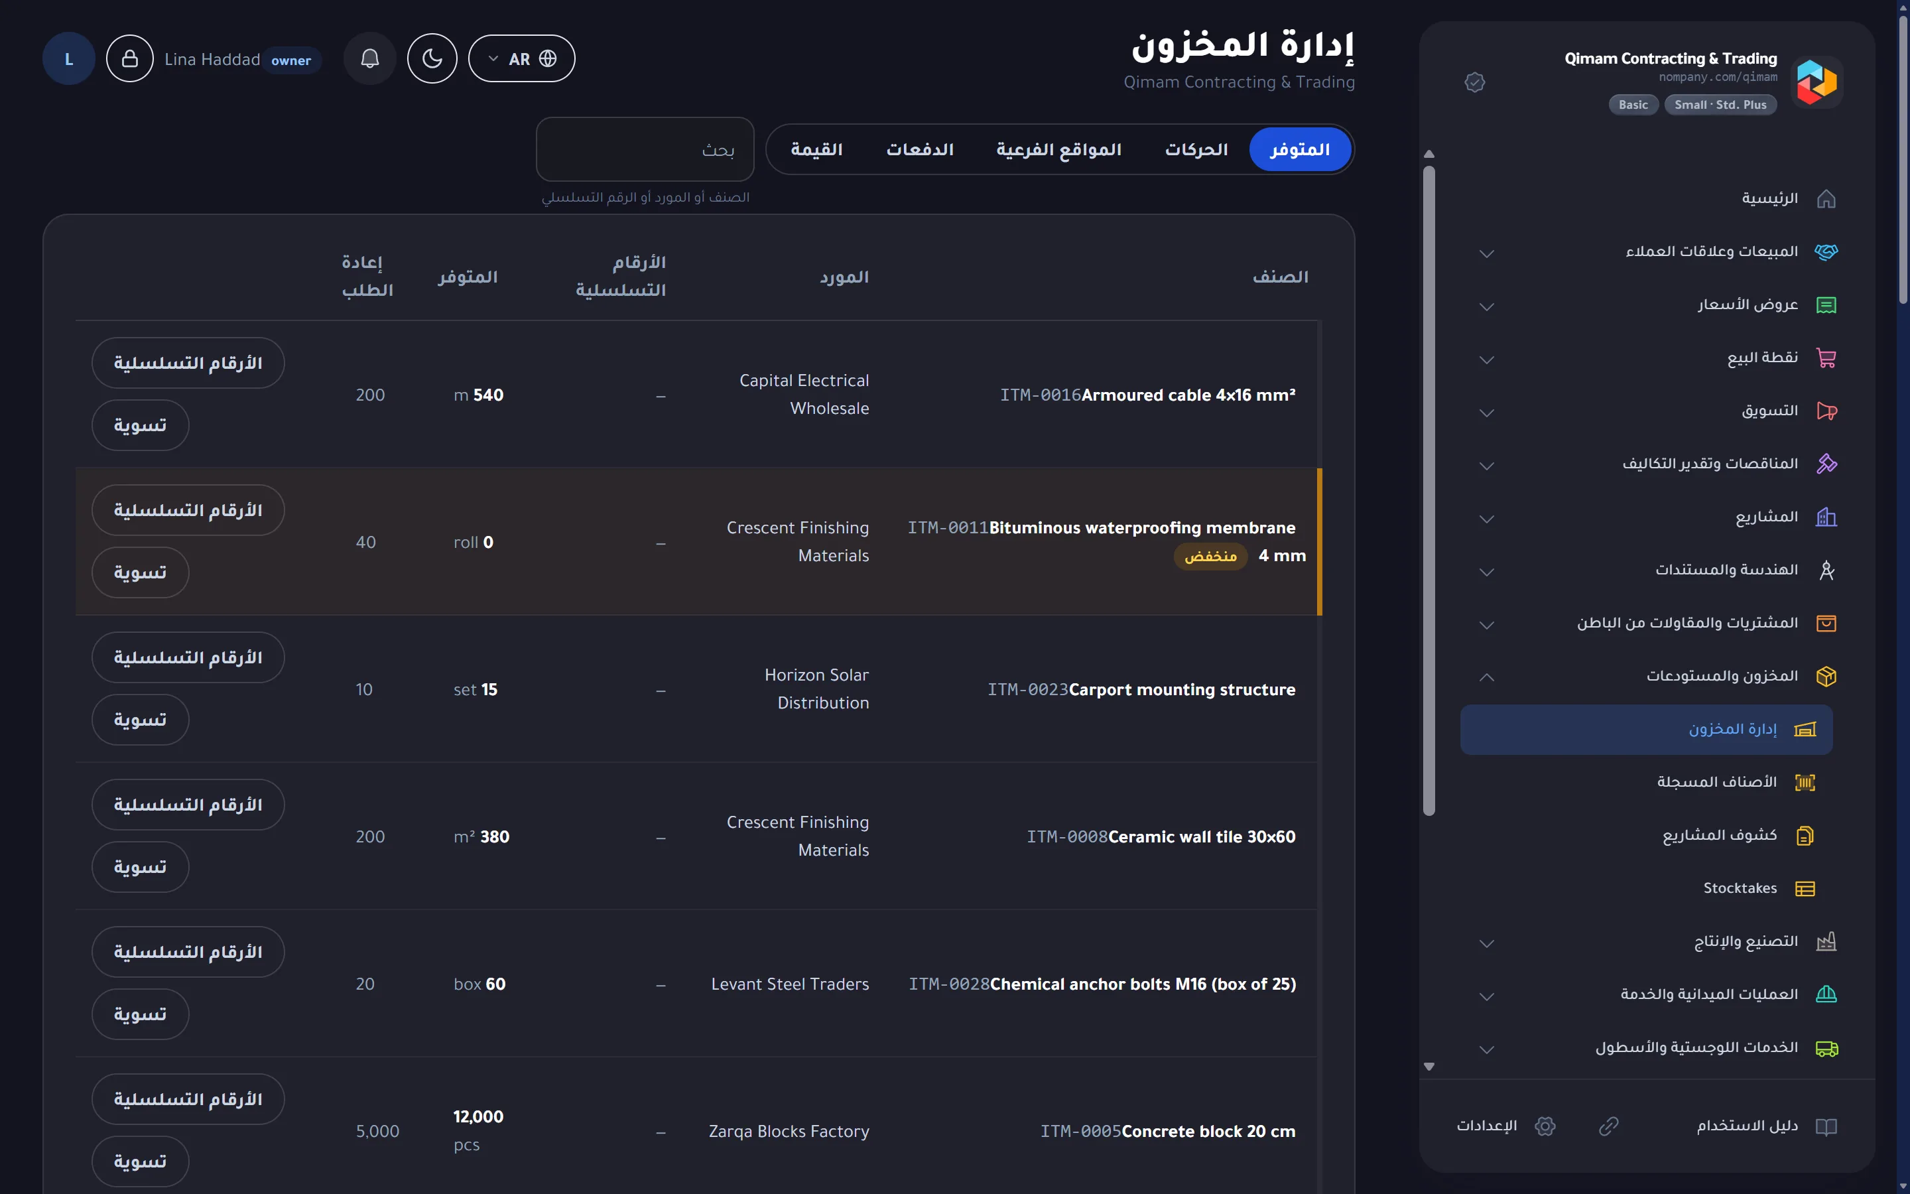Expand التصنيع والإنتاج chevron
This screenshot has height=1194, width=1910.
point(1486,943)
